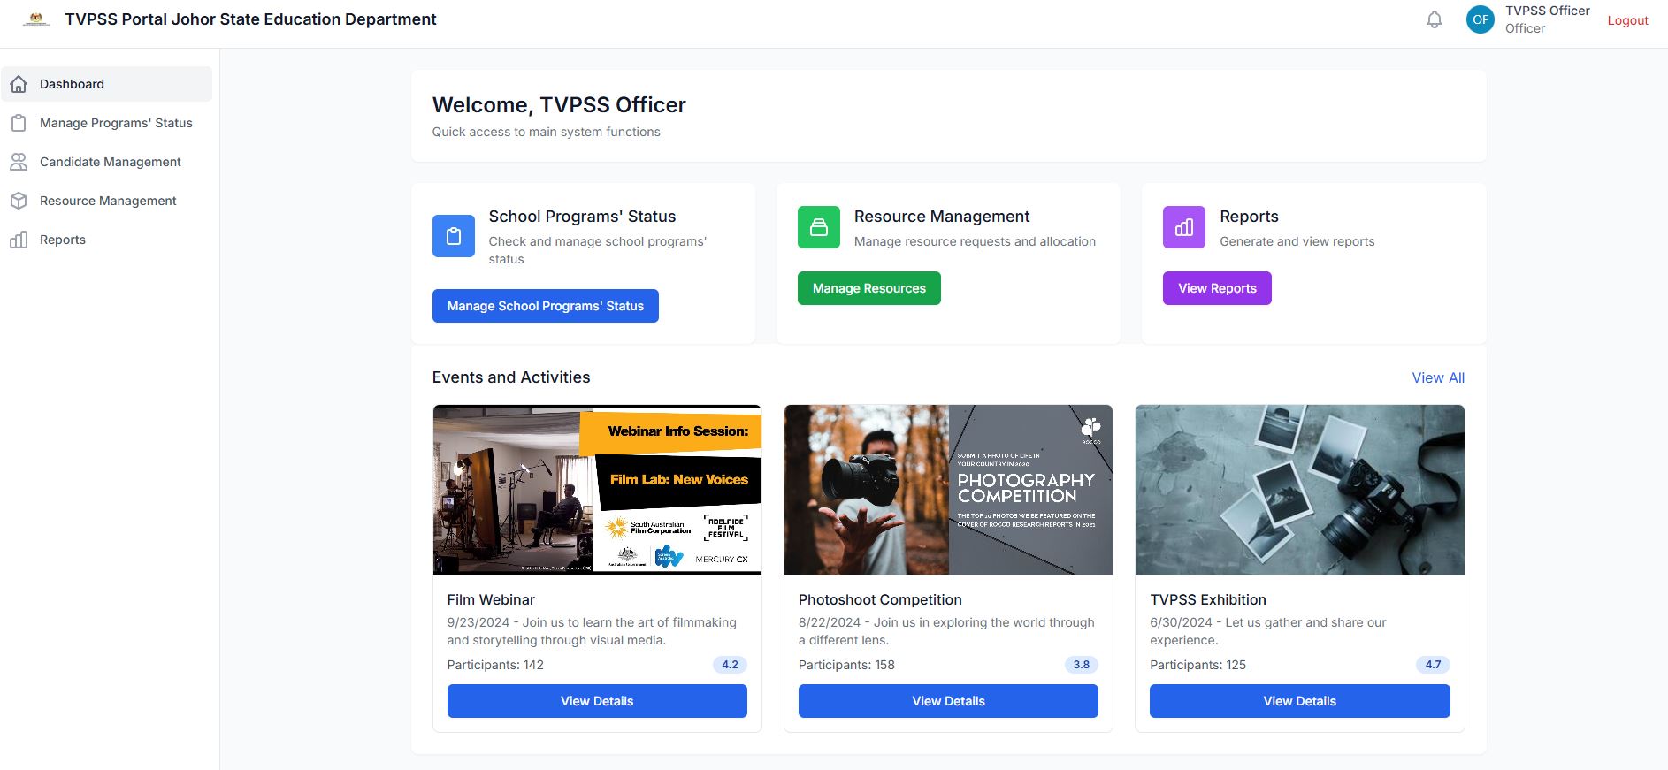Click the purple Reports chart icon
1668x770 pixels.
[x=1183, y=227]
